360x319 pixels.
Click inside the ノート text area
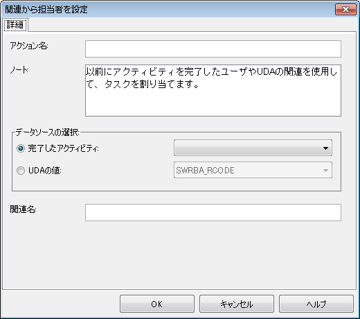(x=213, y=90)
